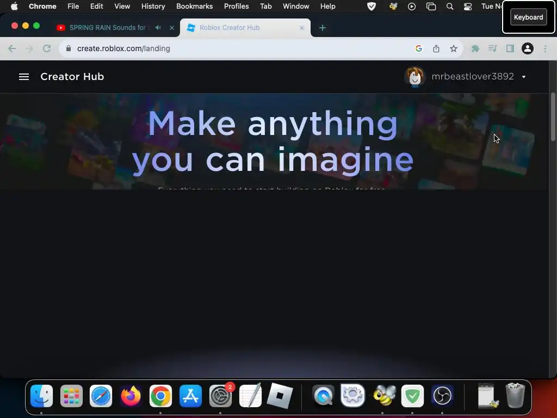Go back with the browser back arrow

click(x=12, y=48)
